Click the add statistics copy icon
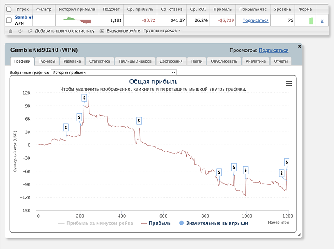Image resolution: width=334 pixels, height=249 pixels. (x=30, y=31)
